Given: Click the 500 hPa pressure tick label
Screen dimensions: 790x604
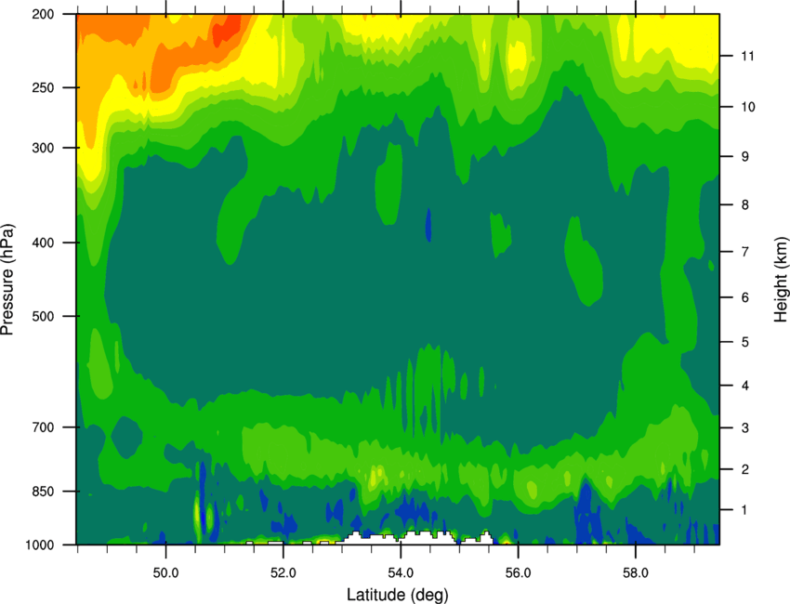Looking at the screenshot, I should (43, 316).
